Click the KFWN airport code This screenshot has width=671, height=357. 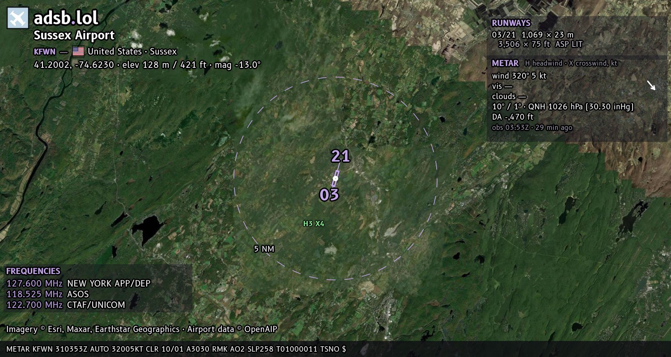[45, 51]
